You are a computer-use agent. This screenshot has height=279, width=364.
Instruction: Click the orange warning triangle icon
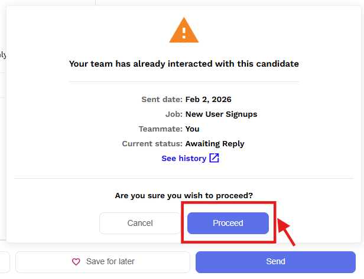point(184,30)
